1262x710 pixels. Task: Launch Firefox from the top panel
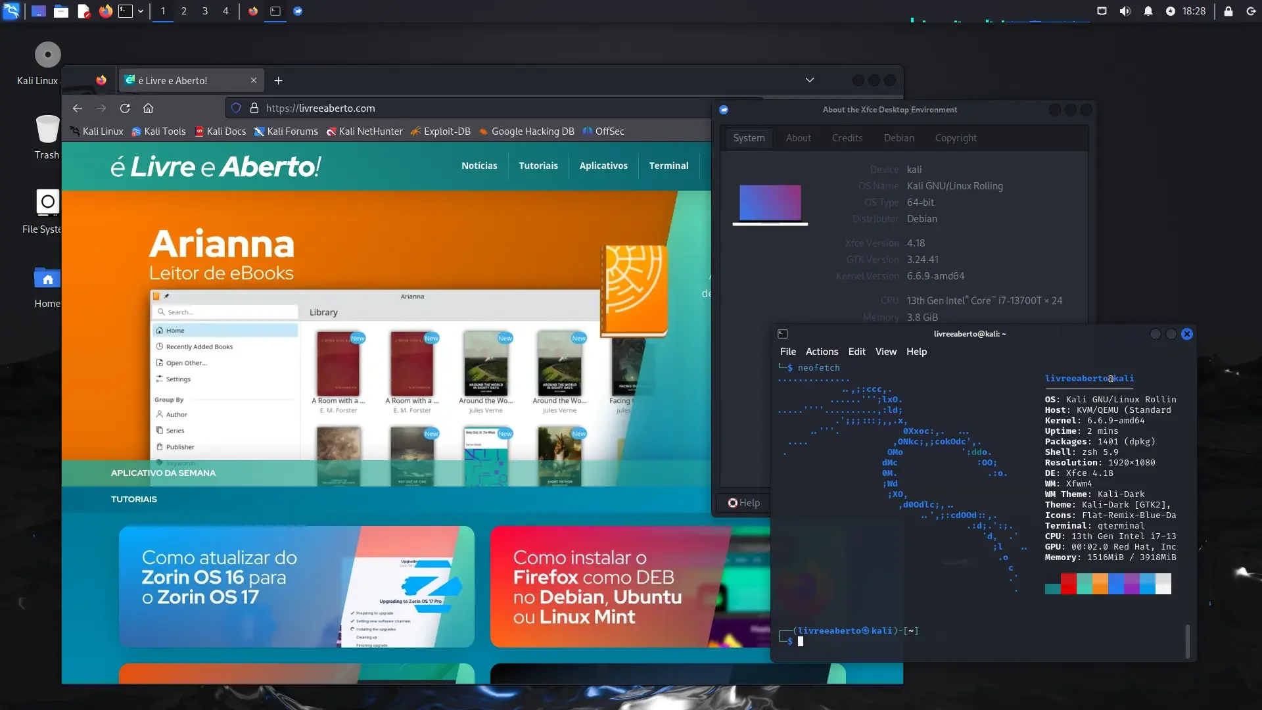105,11
